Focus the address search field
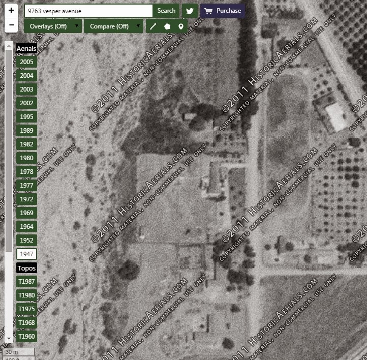The width and height of the screenshot is (367, 360). pos(88,11)
